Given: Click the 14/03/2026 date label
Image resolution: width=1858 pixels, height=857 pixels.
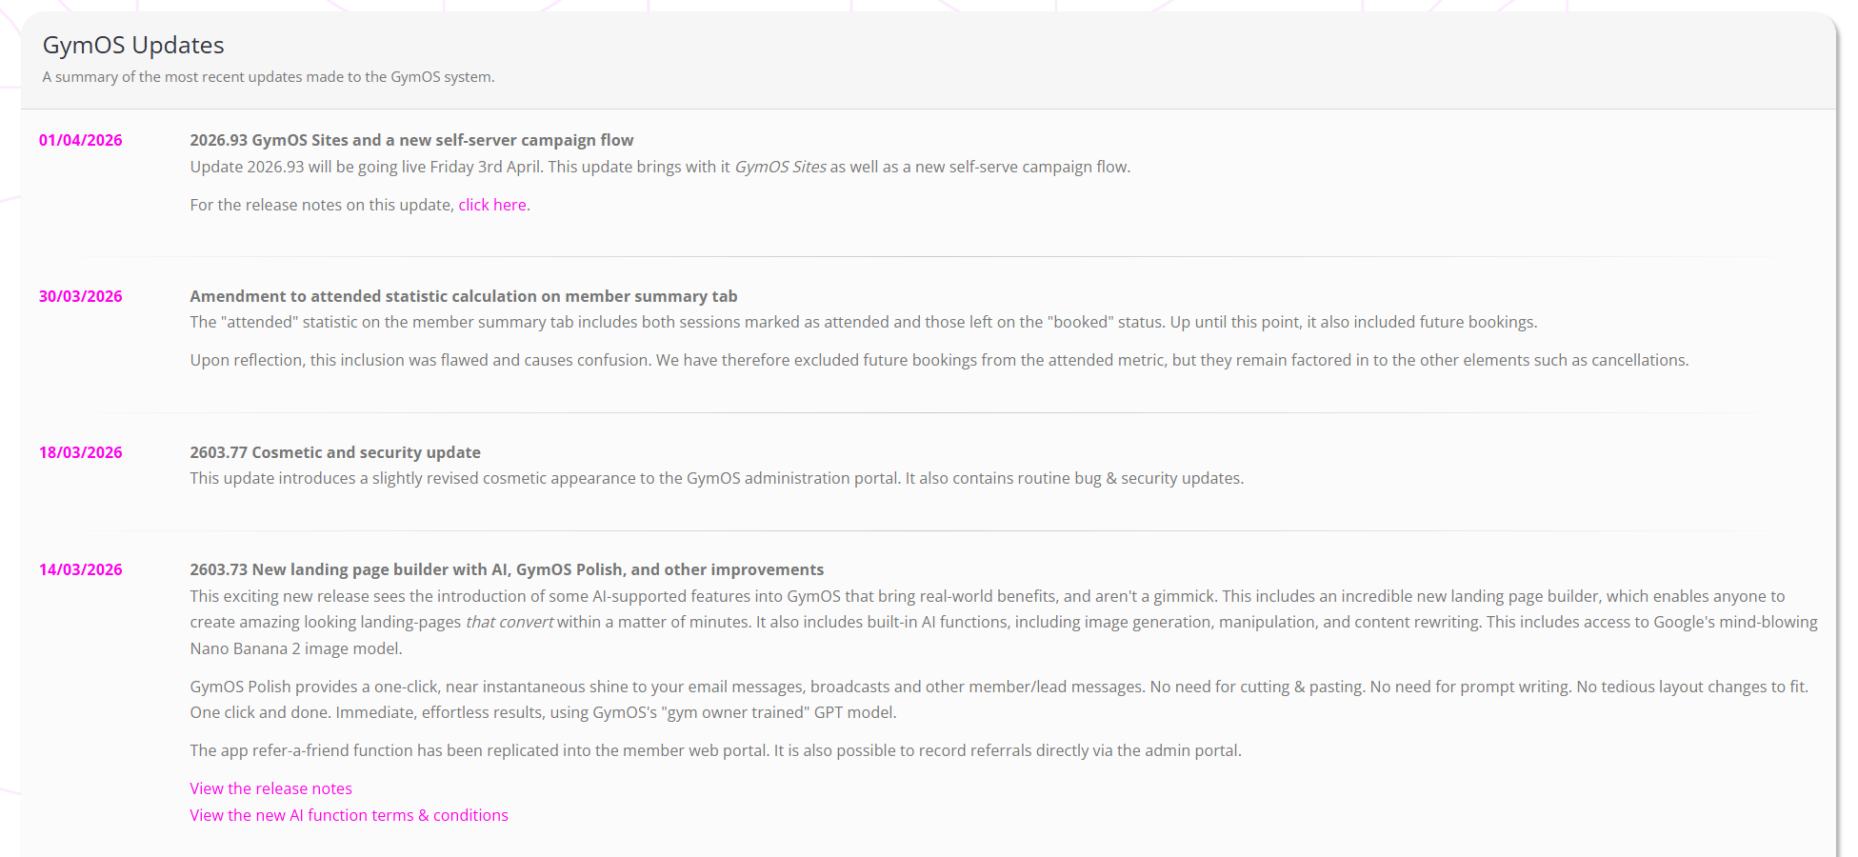Looking at the screenshot, I should click(81, 569).
